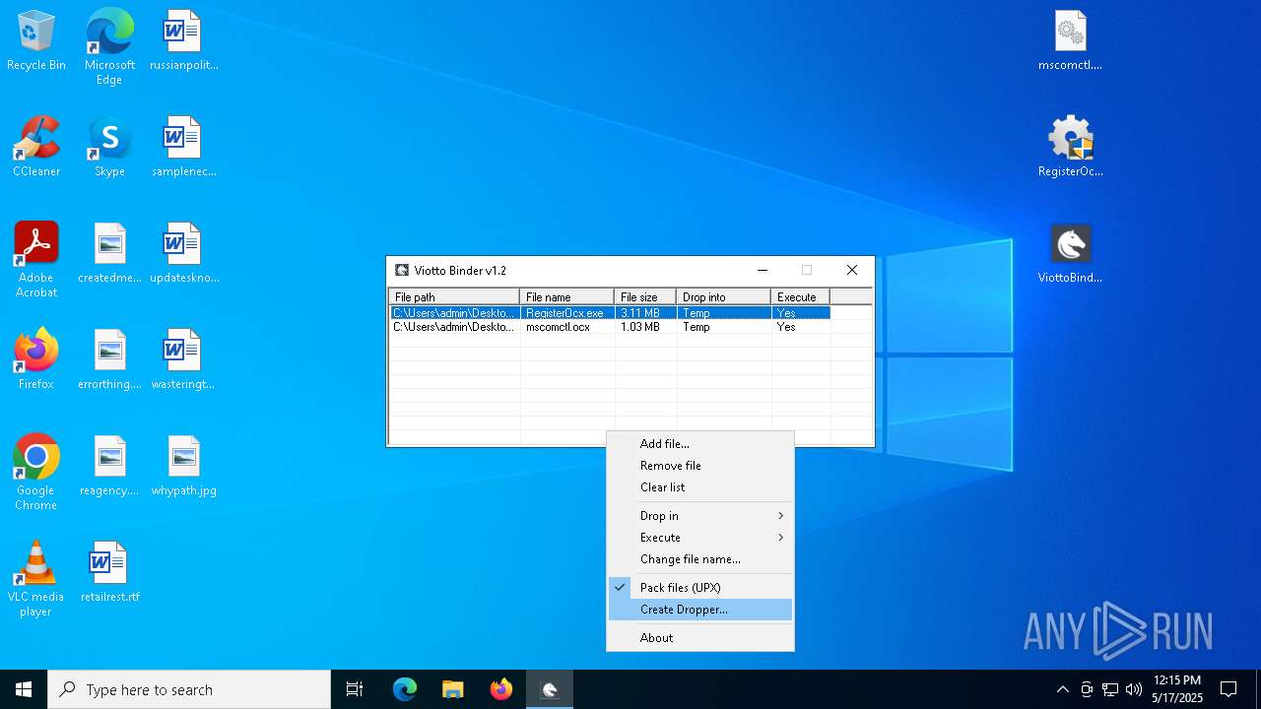This screenshot has width=1261, height=709.
Task: Open the taskbar clock and date
Action: (1177, 689)
